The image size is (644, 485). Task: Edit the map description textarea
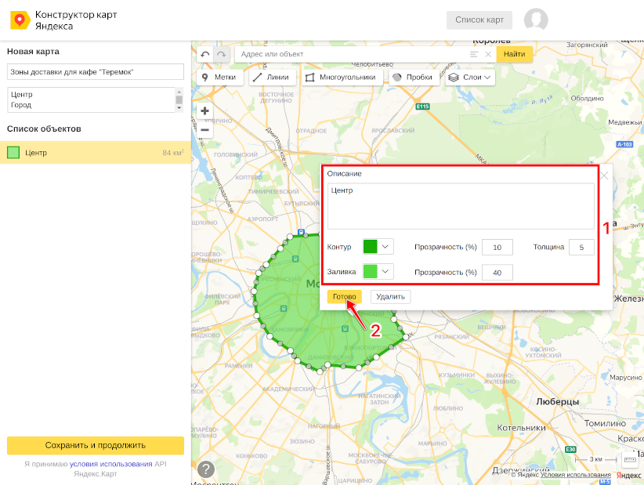tap(92, 100)
